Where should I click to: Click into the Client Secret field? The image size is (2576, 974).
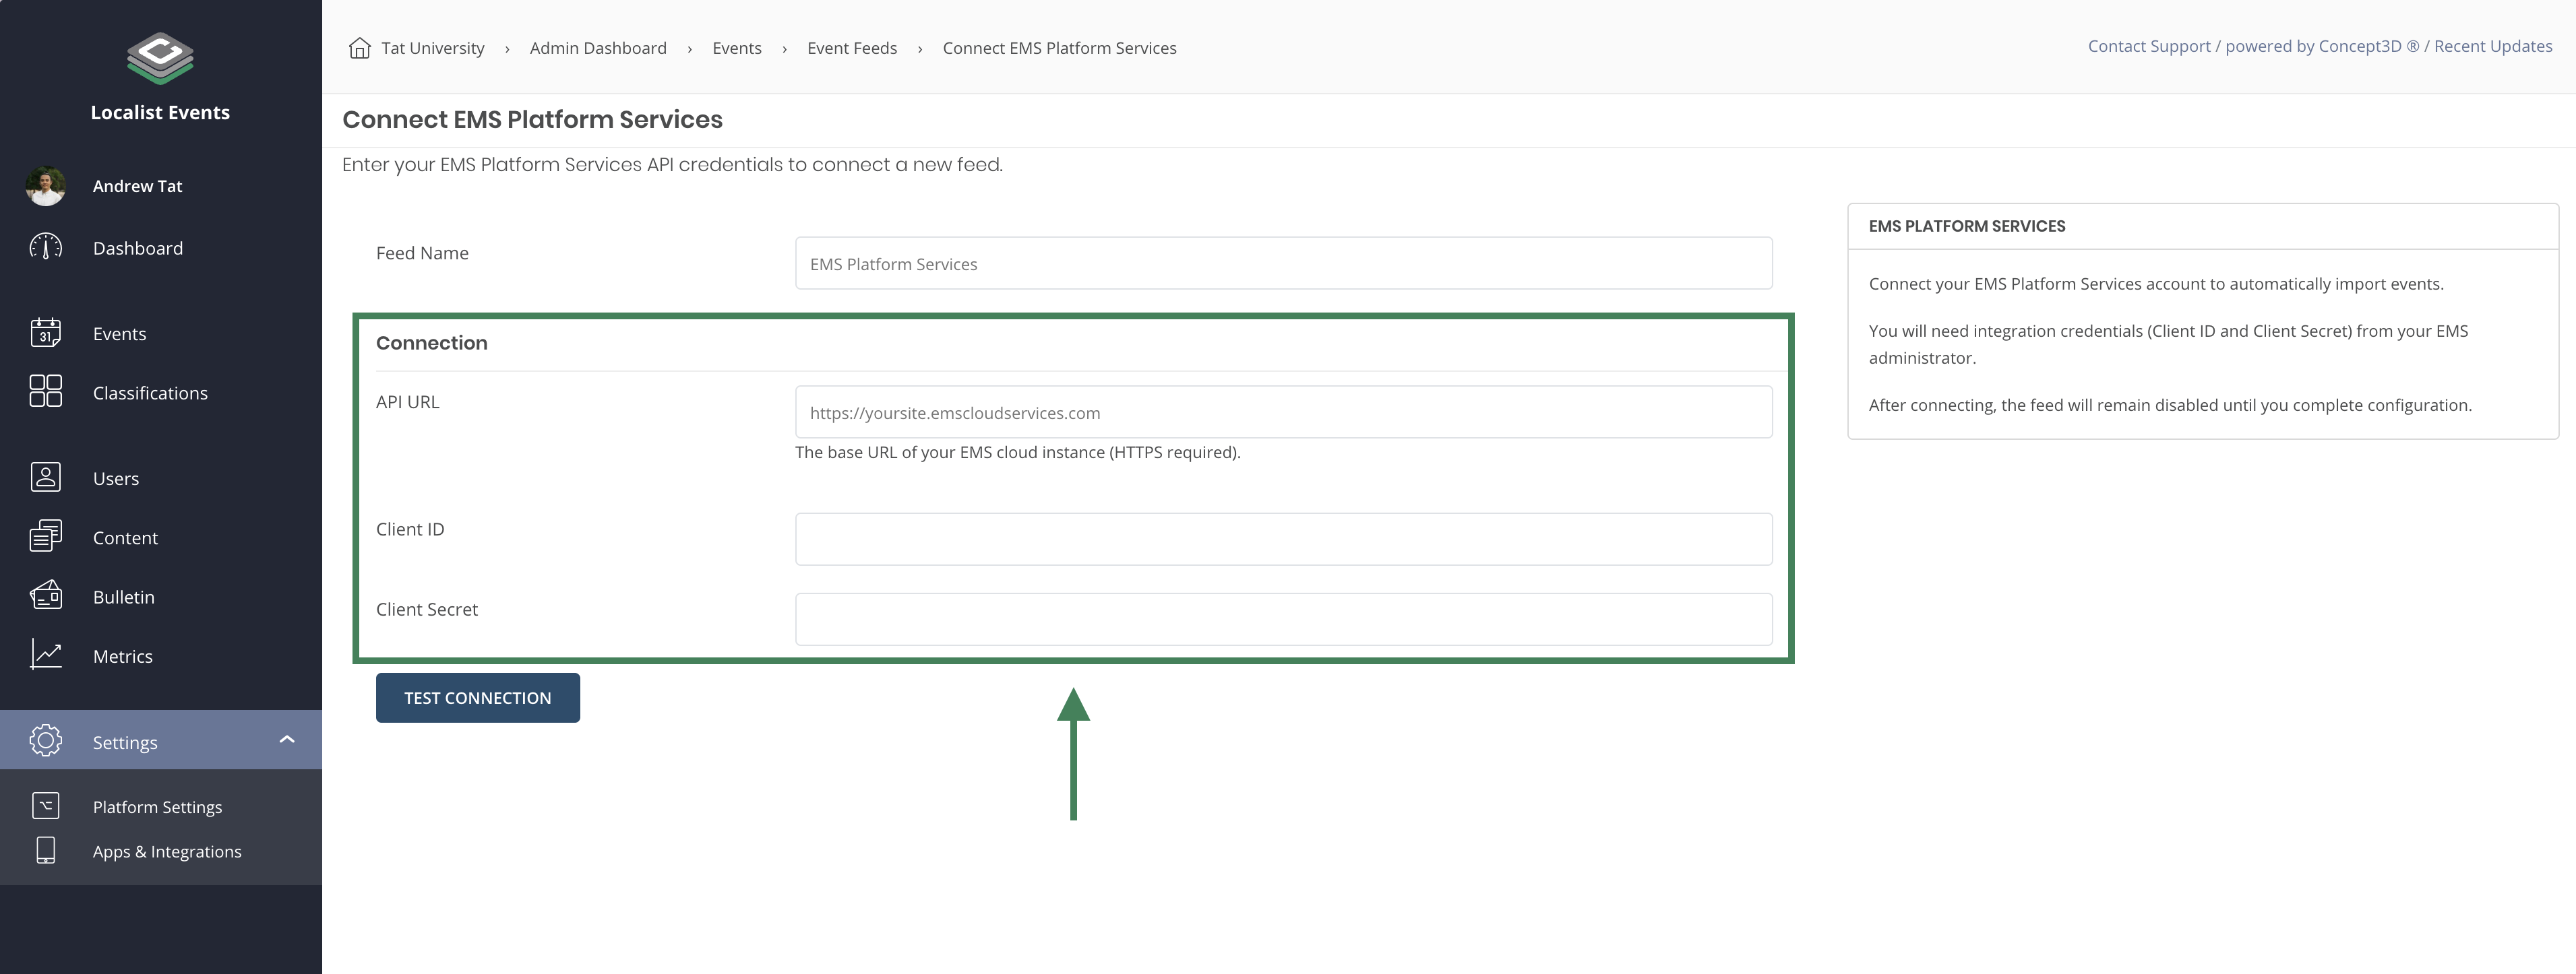(1284, 620)
